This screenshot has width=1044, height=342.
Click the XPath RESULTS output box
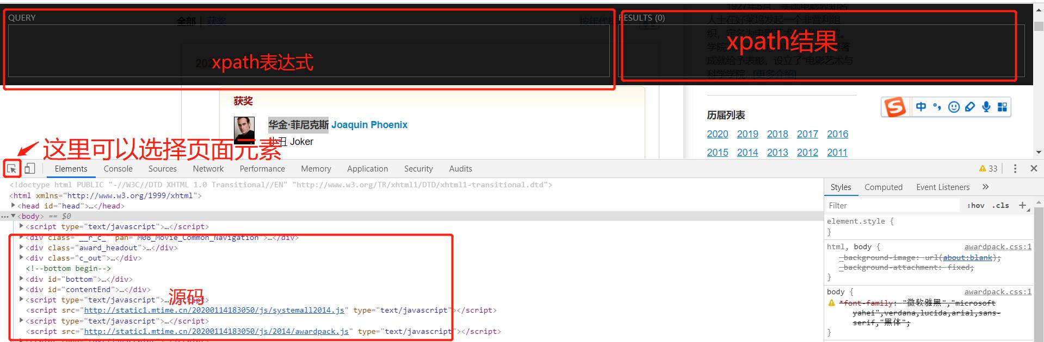click(x=821, y=50)
